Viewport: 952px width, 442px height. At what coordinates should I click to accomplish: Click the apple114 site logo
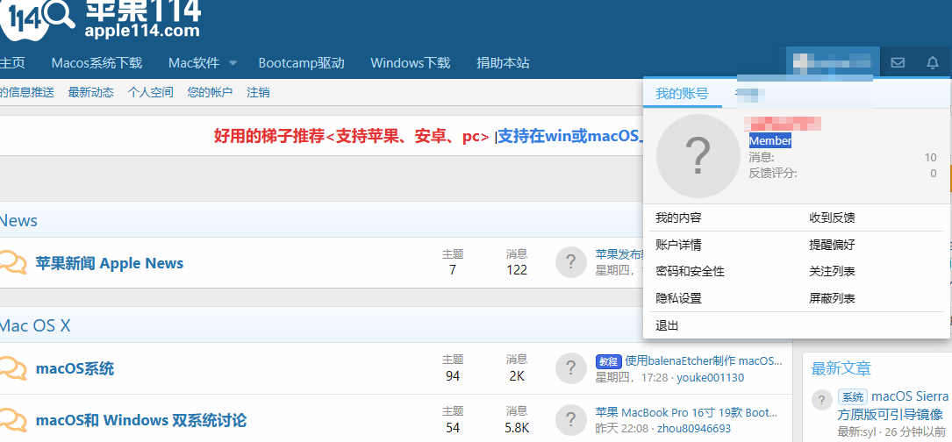point(99,19)
